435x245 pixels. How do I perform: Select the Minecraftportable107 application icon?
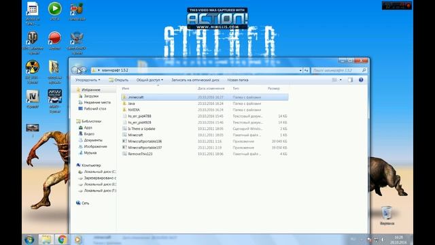pyautogui.click(x=124, y=148)
